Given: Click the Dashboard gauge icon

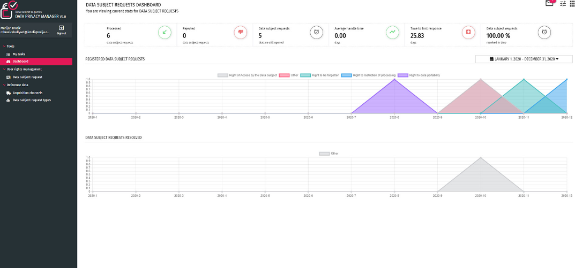Looking at the screenshot, I should [x=9, y=62].
